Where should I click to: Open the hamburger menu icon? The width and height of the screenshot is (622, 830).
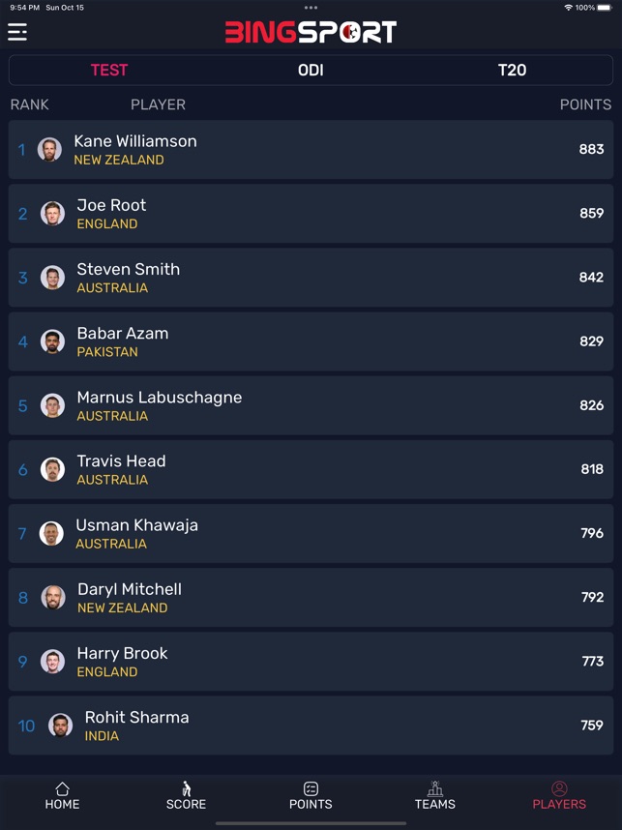17,32
